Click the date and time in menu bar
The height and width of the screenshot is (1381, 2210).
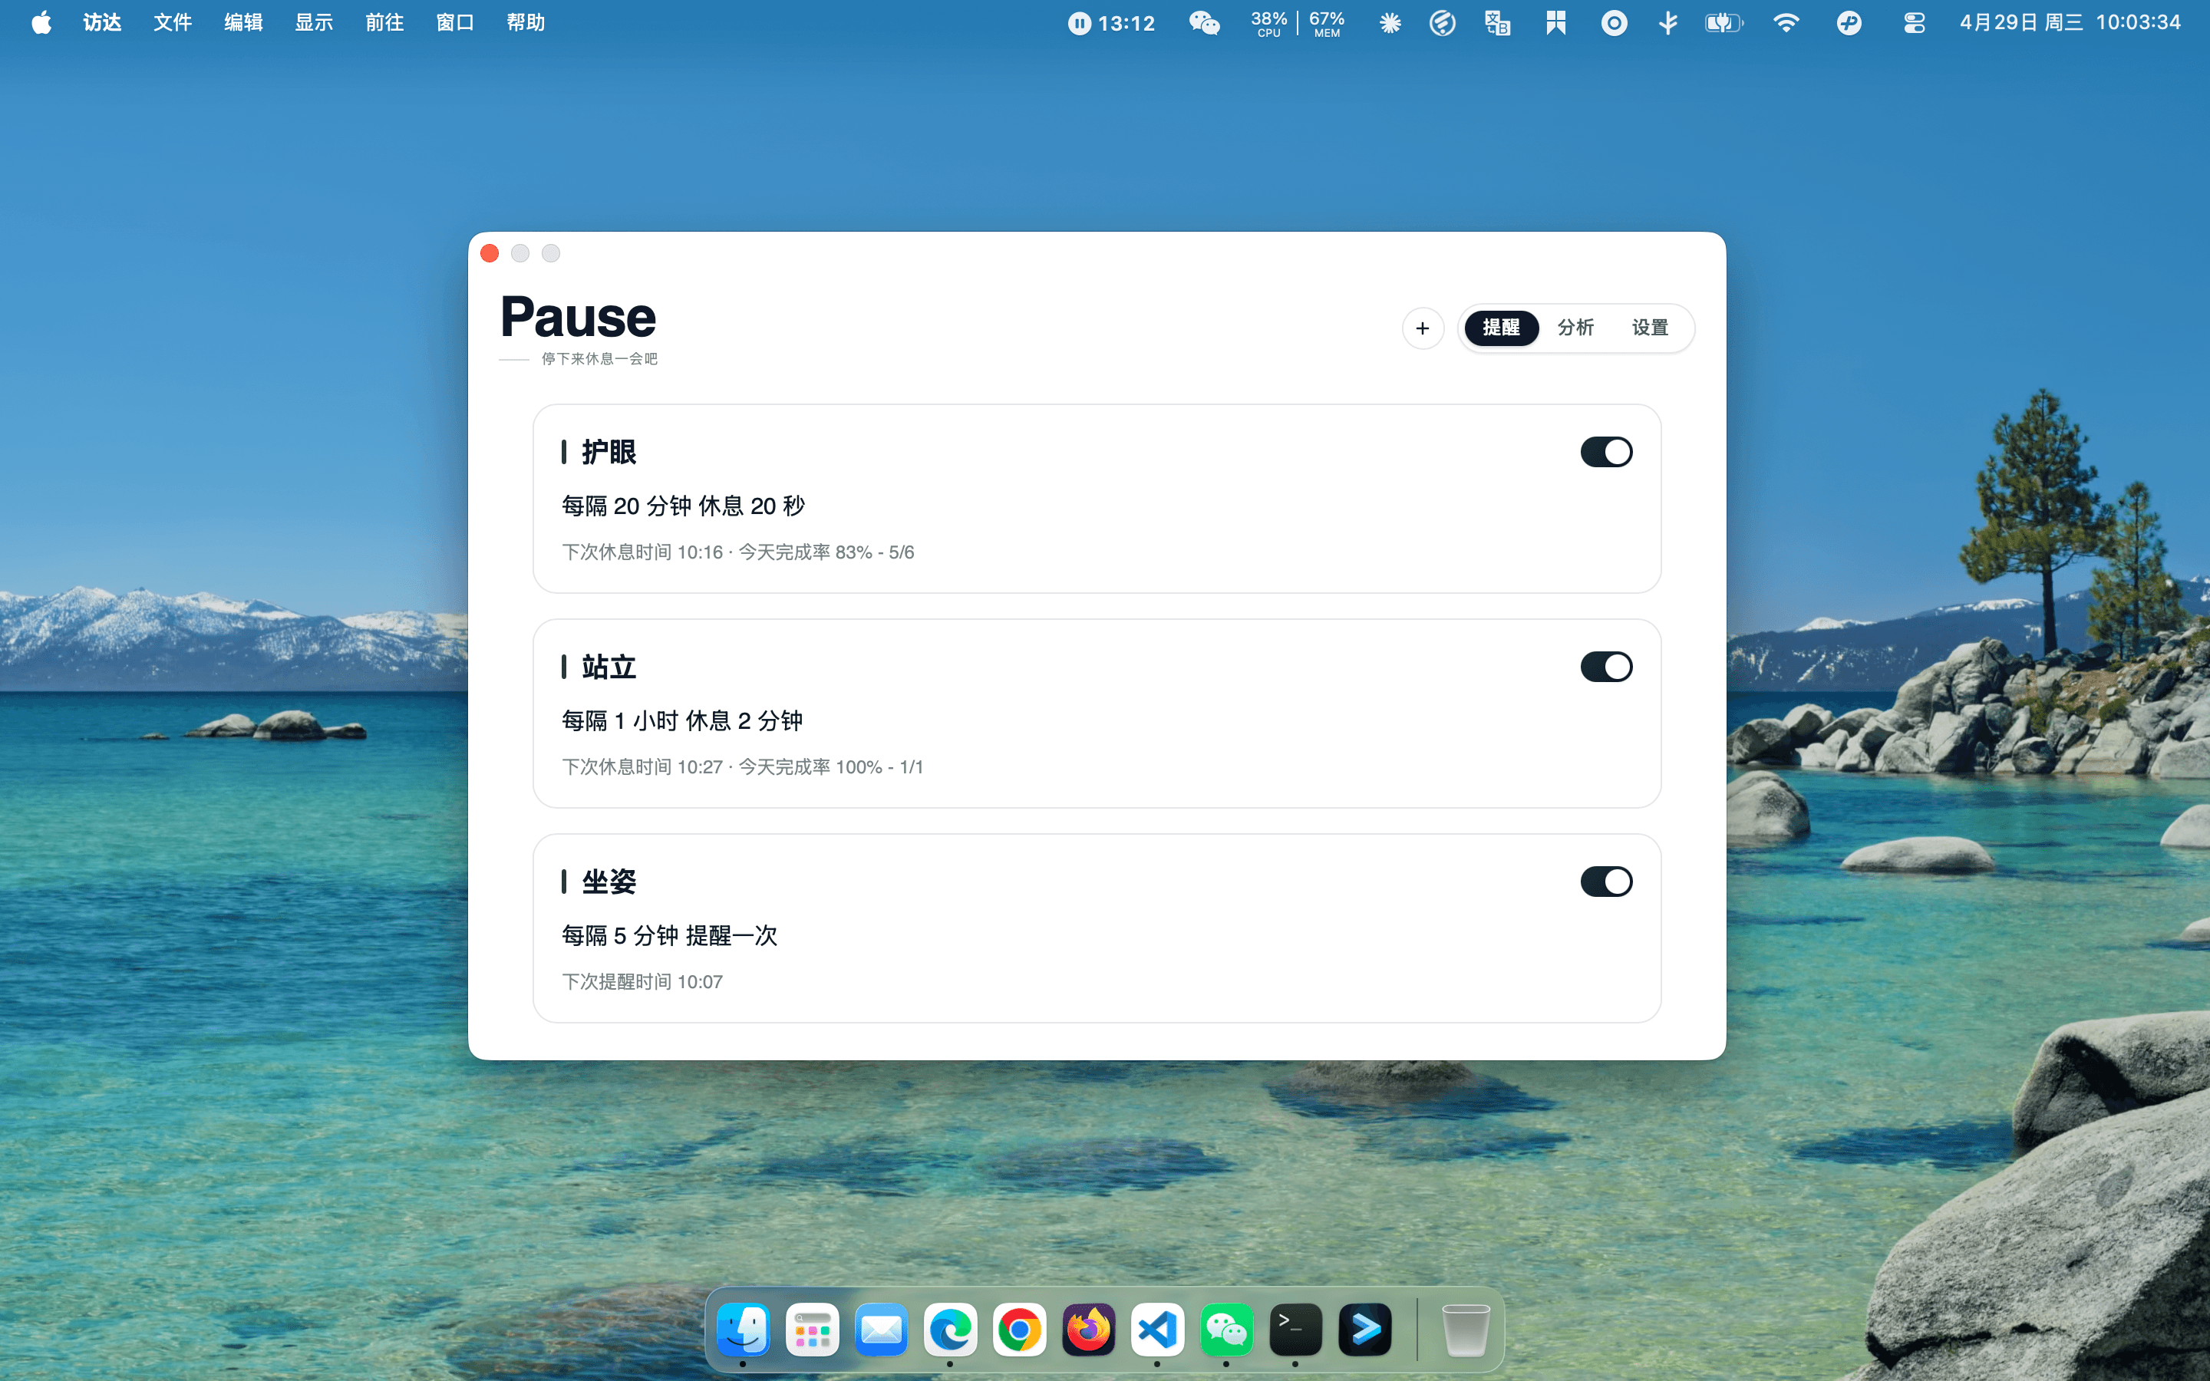[2070, 23]
